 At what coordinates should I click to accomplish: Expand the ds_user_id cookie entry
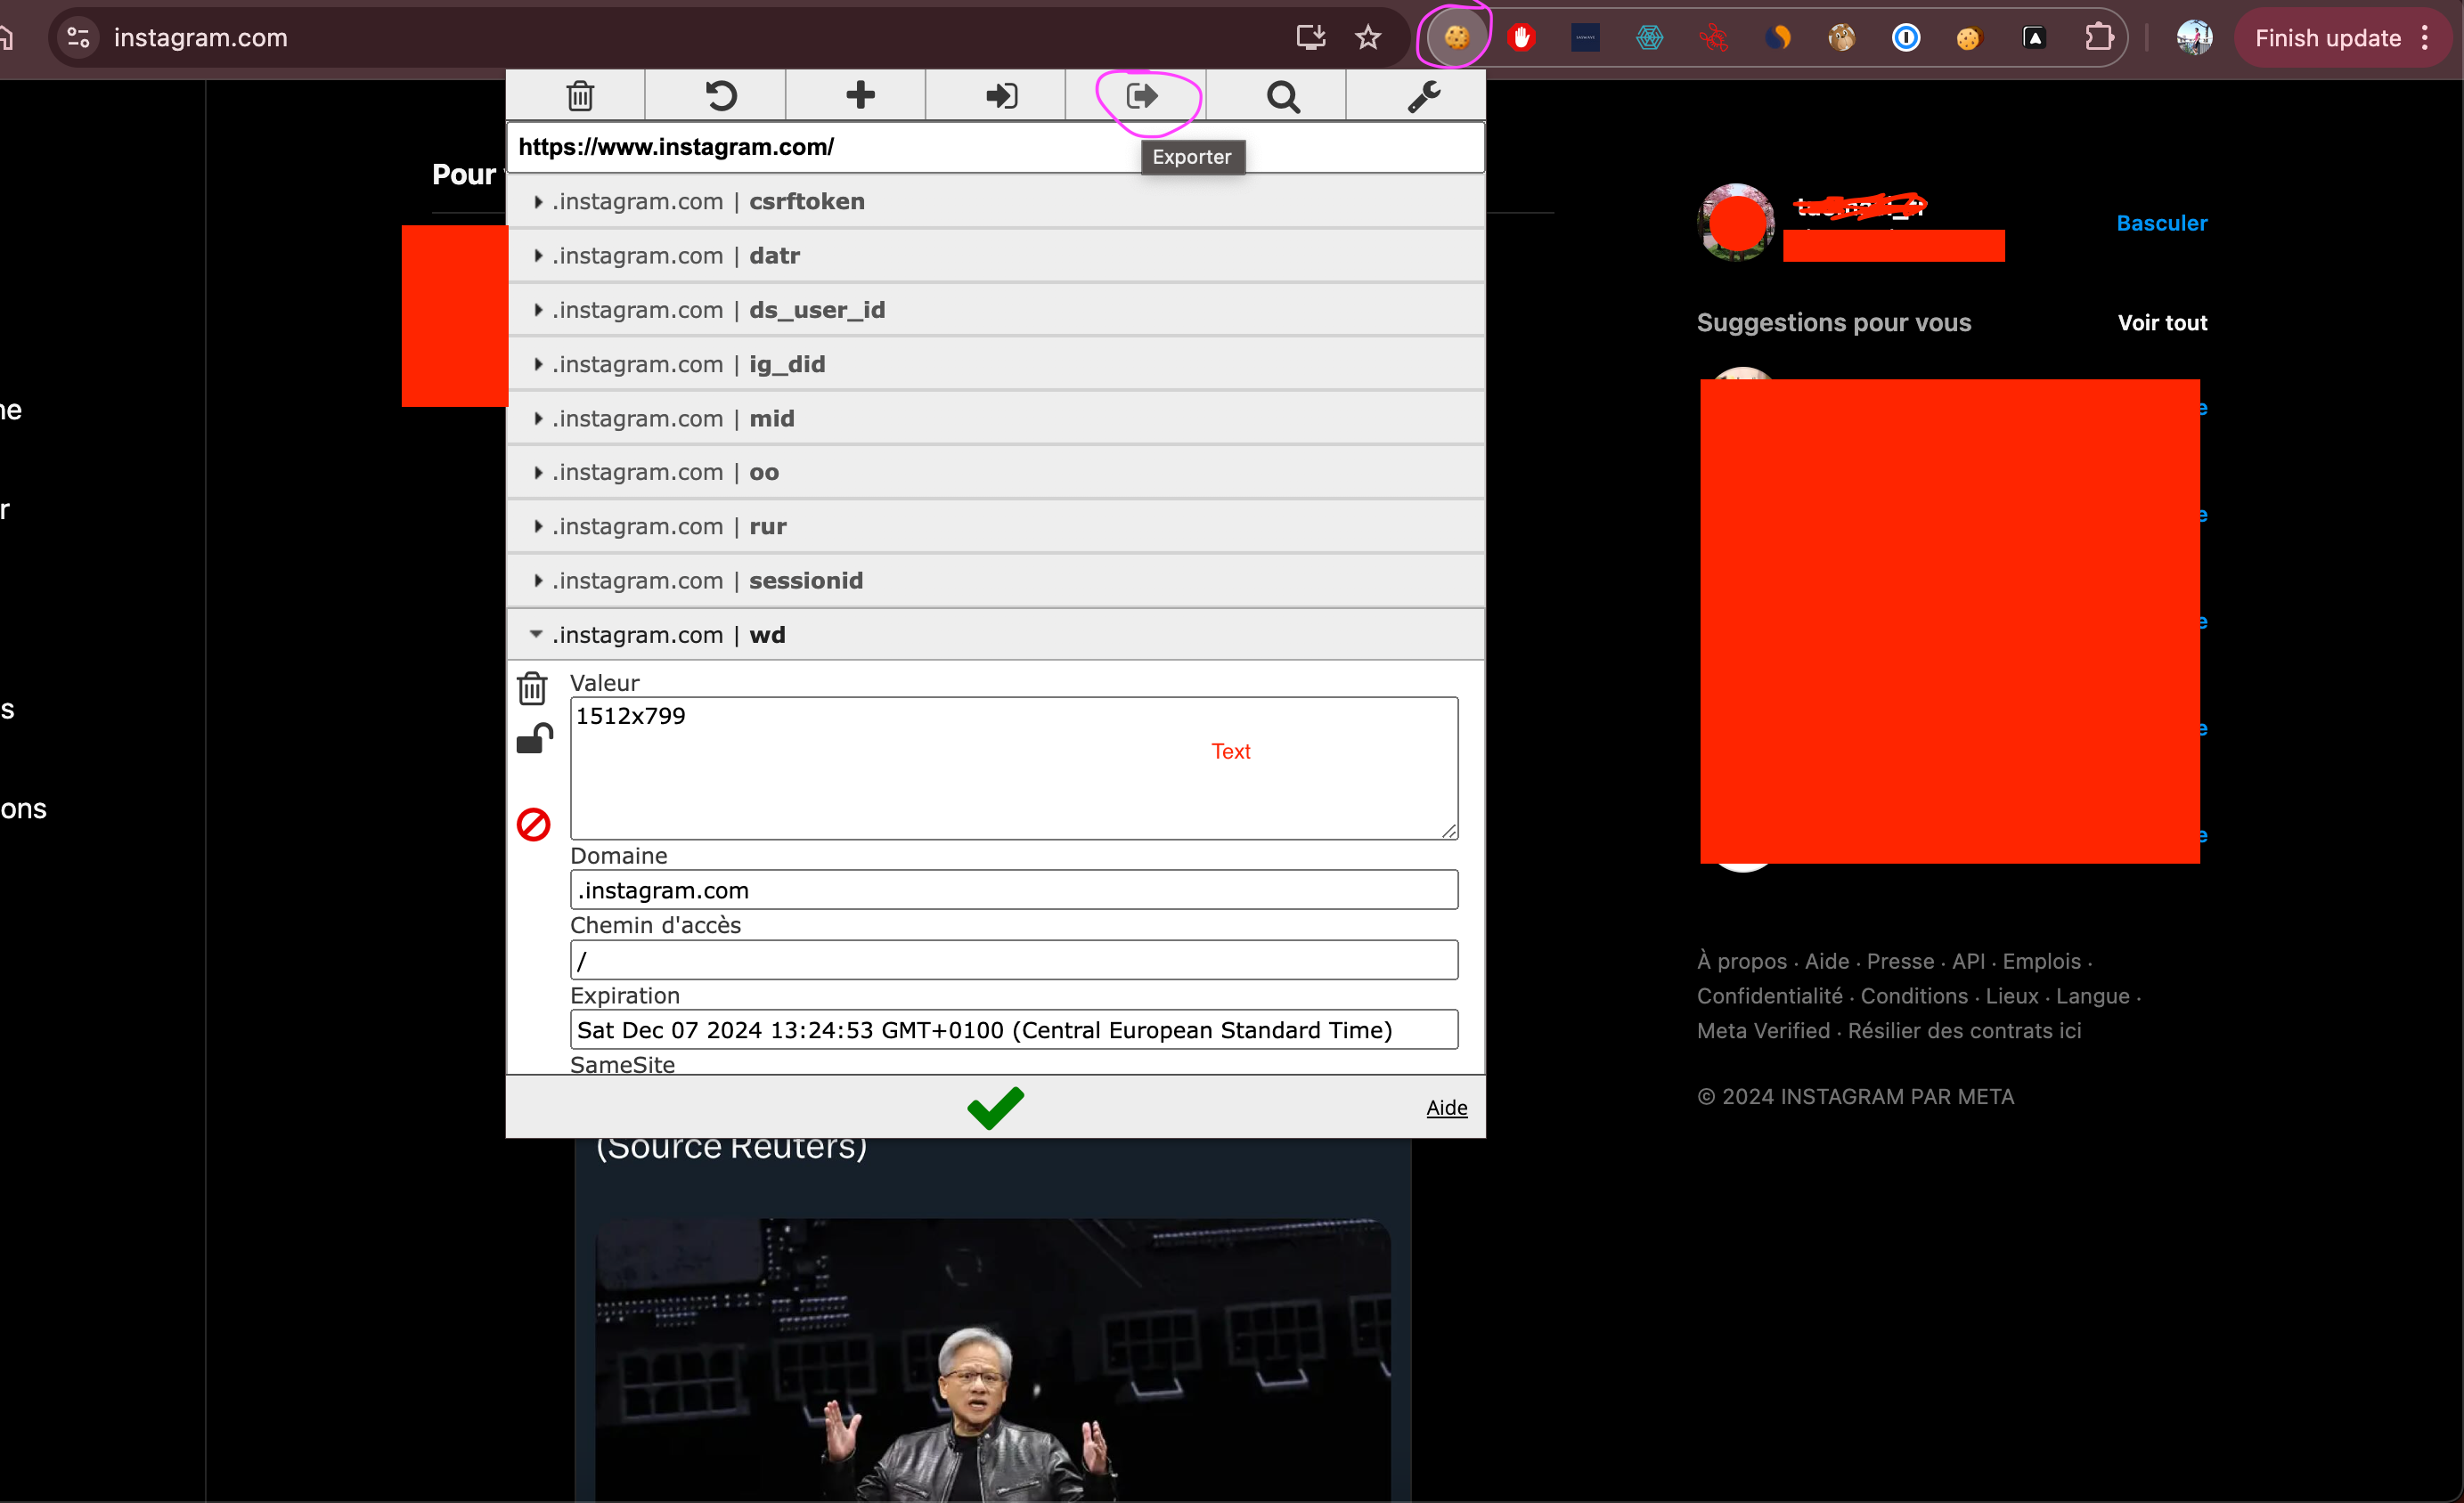tap(537, 310)
